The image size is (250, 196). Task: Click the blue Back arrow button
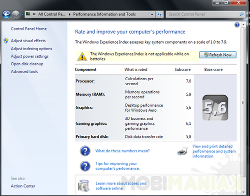point(6,15)
